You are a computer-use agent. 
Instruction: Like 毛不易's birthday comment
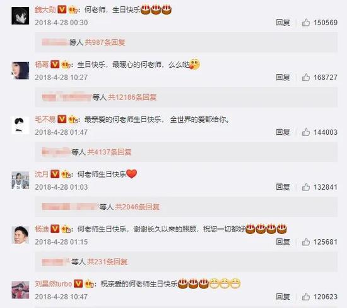pos(306,132)
